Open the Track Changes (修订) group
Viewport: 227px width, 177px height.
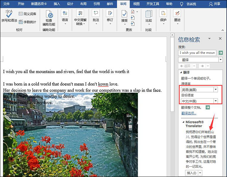click(x=110, y=17)
